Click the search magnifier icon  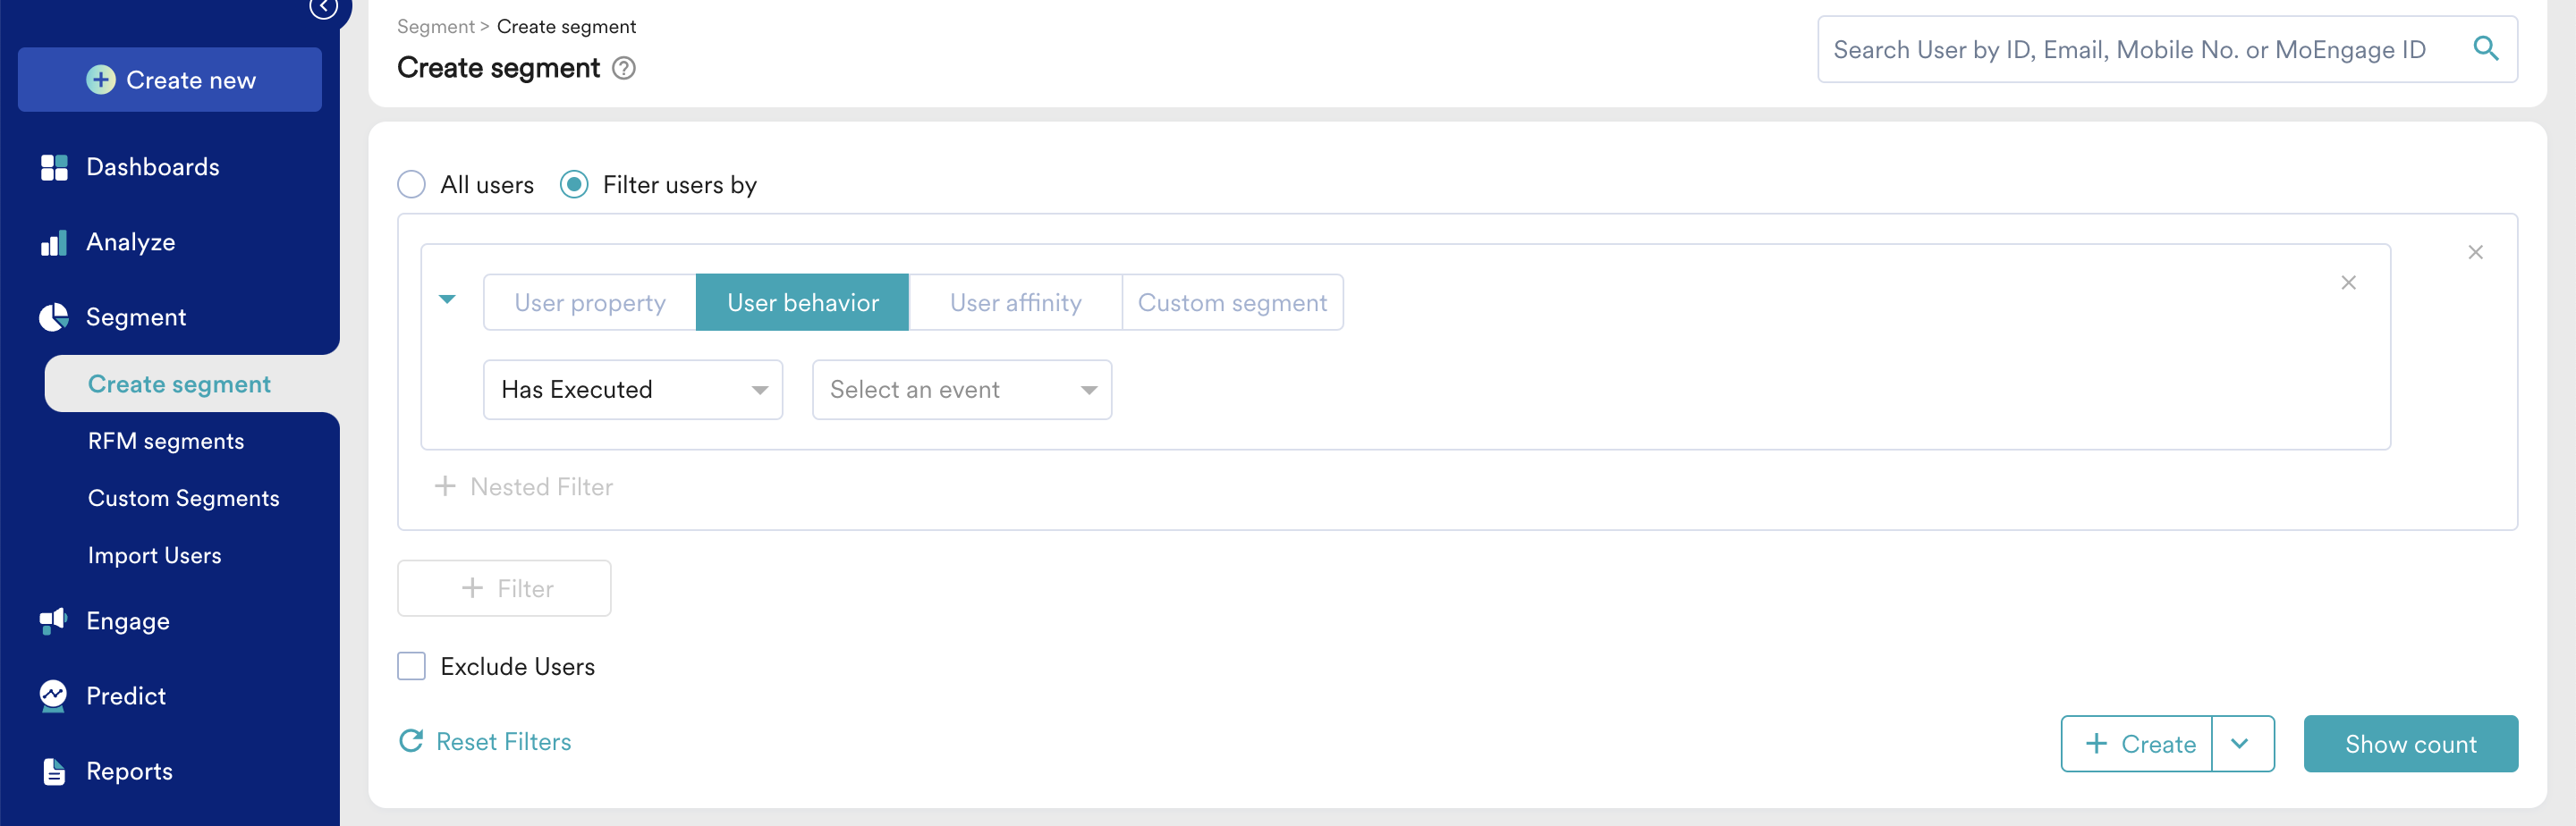2487,48
